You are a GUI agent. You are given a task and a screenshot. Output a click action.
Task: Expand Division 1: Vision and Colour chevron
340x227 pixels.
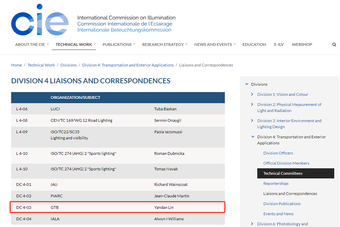click(252, 94)
